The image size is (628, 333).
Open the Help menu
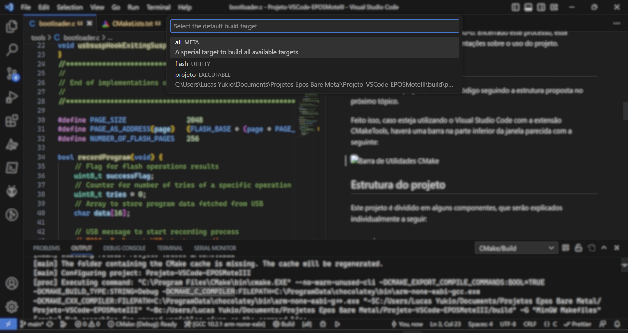point(185,7)
